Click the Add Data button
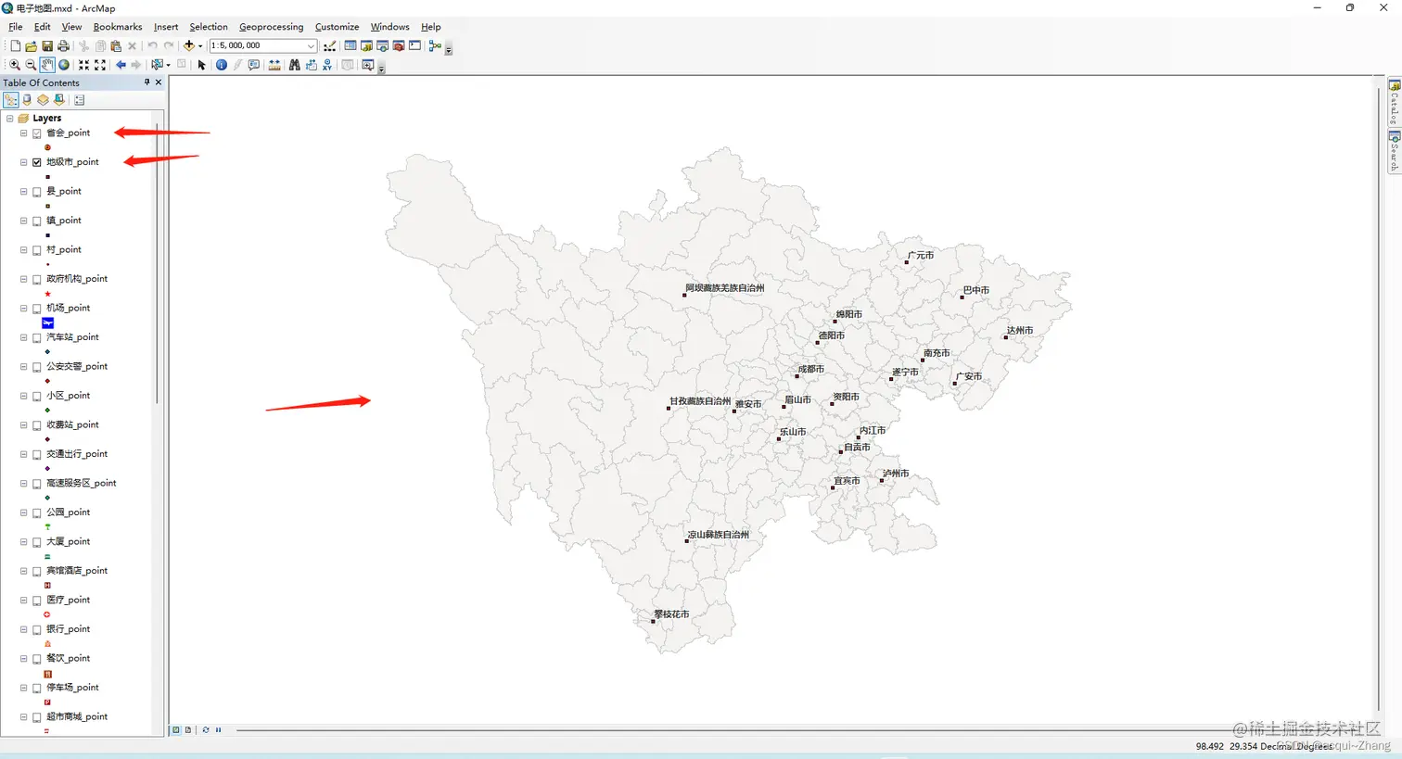 (x=189, y=45)
